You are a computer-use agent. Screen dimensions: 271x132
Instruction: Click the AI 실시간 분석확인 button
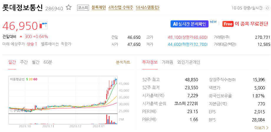click(x=189, y=24)
